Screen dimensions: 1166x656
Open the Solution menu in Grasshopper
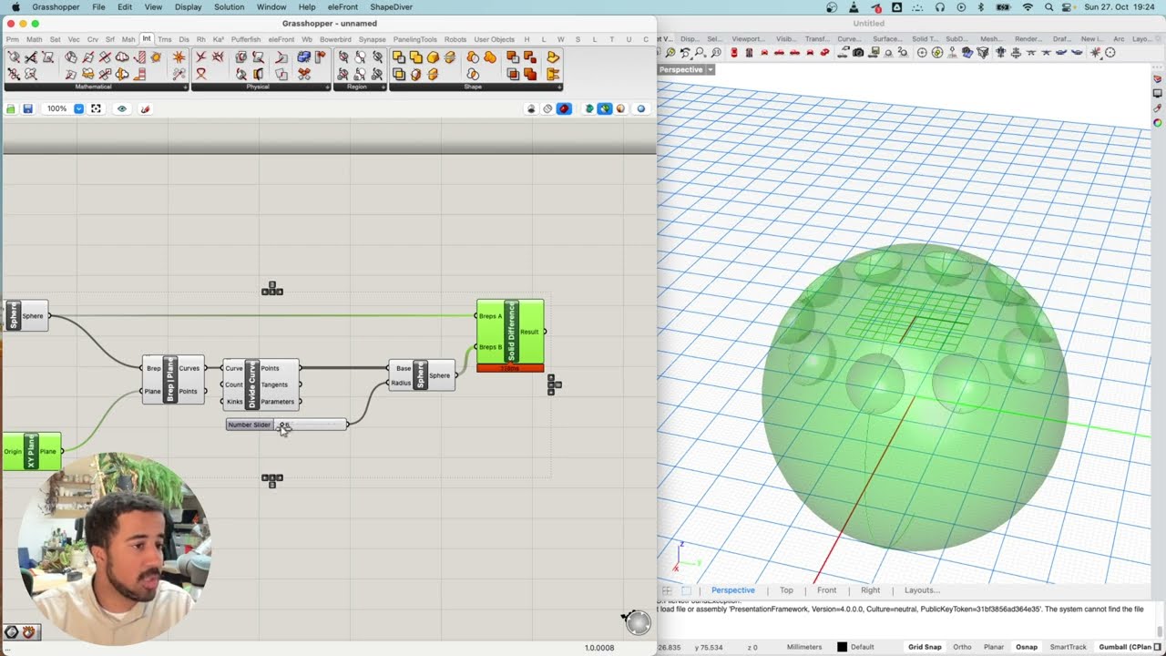(x=229, y=7)
